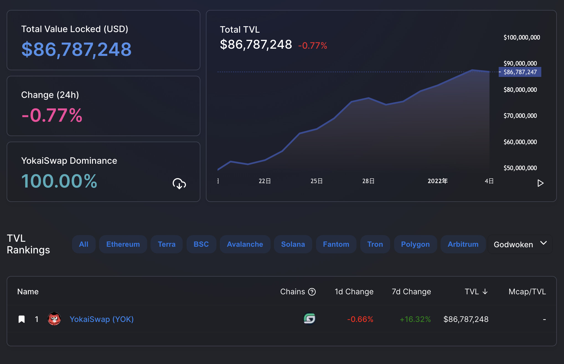Filter rankings by Solana

293,244
